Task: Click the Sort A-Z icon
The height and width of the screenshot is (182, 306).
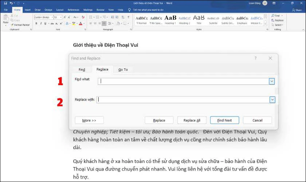Action: [123, 17]
